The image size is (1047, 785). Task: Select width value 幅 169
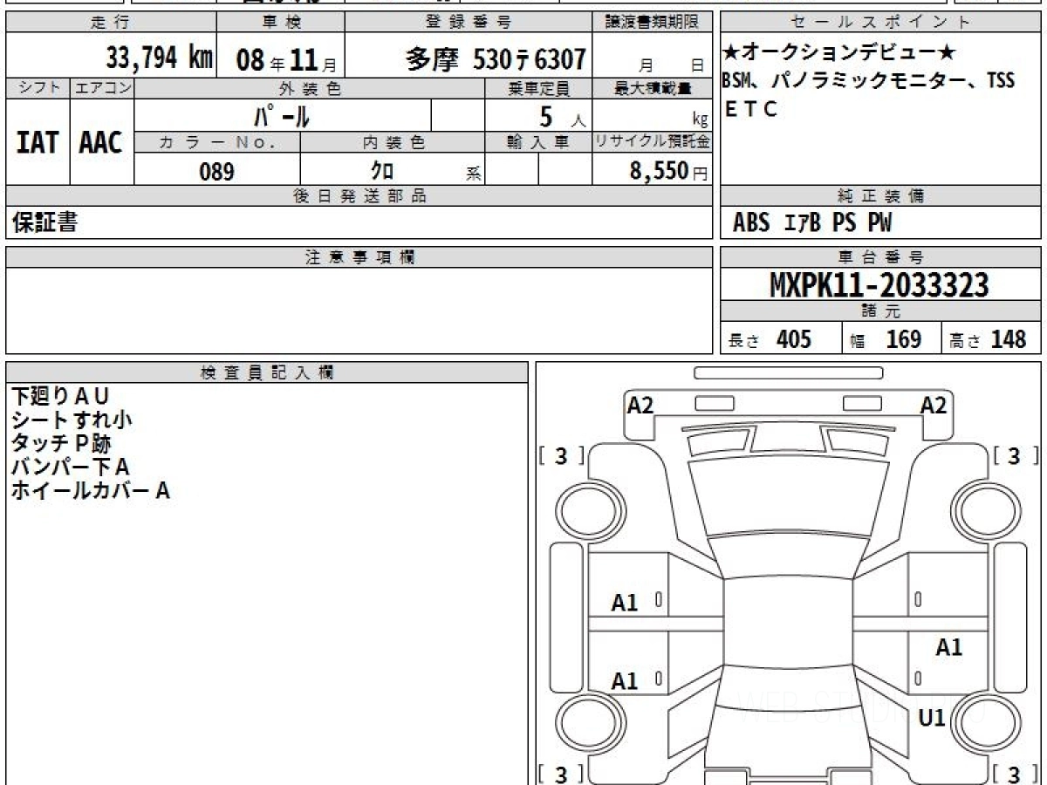pos(886,339)
